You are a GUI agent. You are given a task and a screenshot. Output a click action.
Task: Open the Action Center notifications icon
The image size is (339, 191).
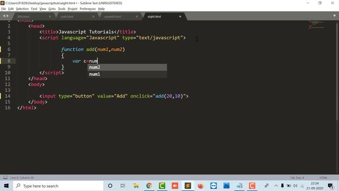click(x=330, y=186)
